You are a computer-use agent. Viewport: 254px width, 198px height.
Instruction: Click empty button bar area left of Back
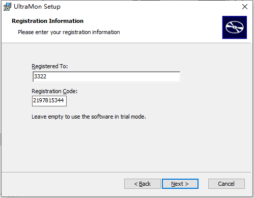pos(63,184)
